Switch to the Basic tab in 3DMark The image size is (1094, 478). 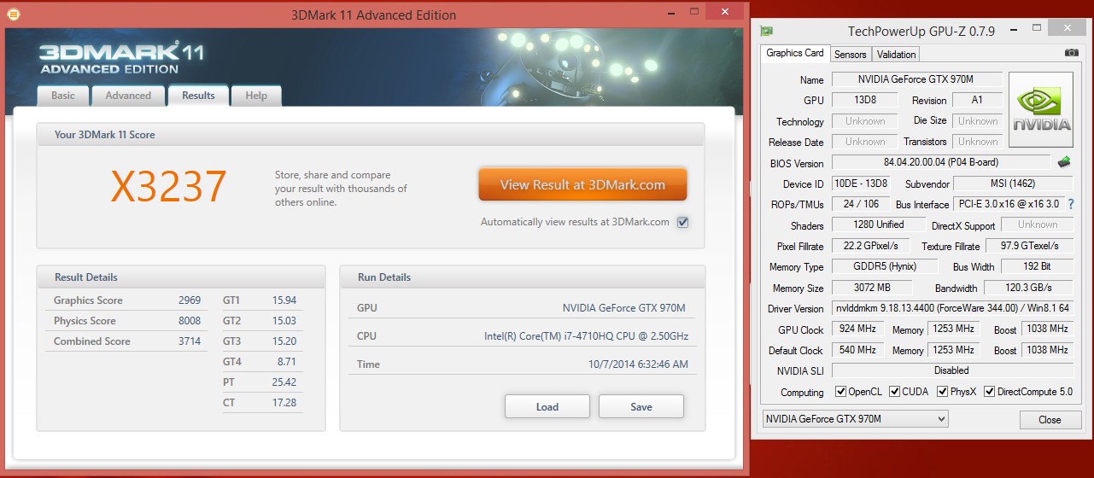point(63,96)
